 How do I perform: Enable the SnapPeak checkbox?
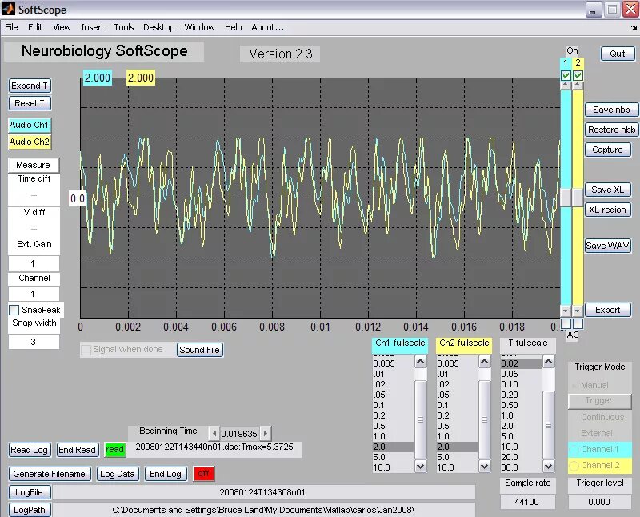coord(14,310)
